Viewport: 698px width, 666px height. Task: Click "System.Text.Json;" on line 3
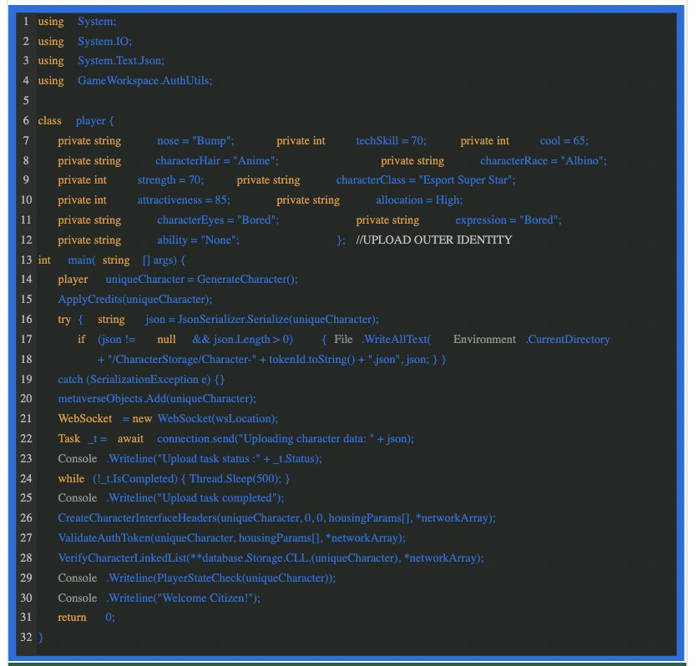tap(121, 60)
